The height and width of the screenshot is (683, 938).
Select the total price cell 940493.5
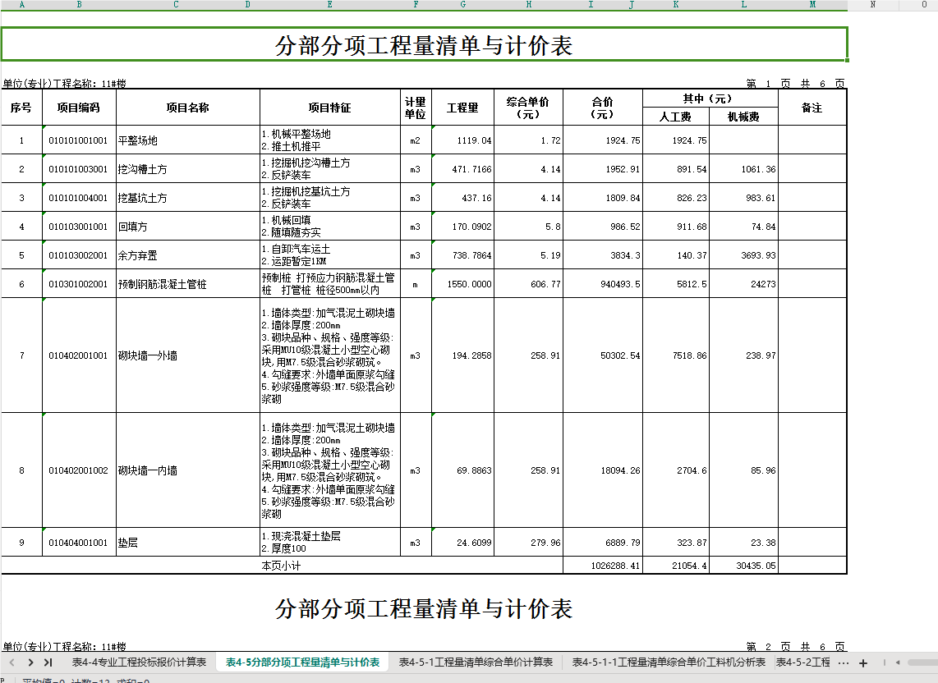click(x=603, y=284)
